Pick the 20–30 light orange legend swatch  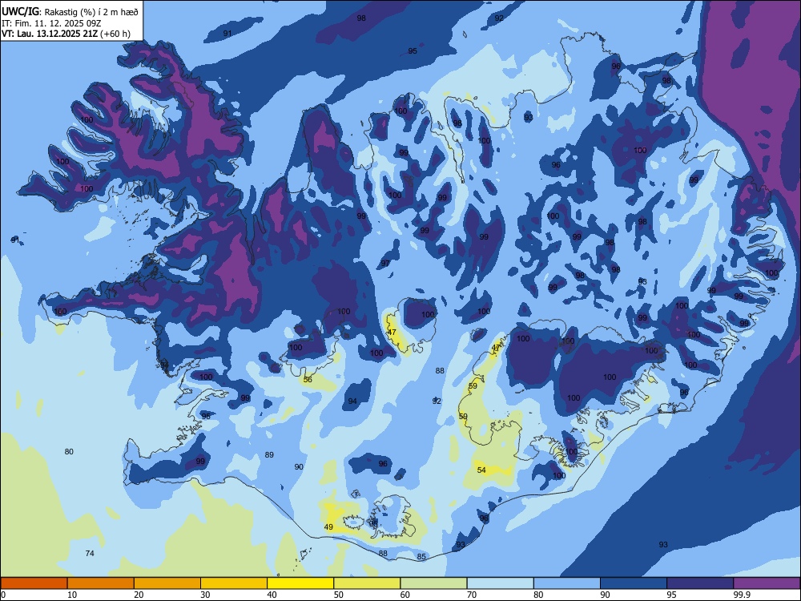(167, 583)
